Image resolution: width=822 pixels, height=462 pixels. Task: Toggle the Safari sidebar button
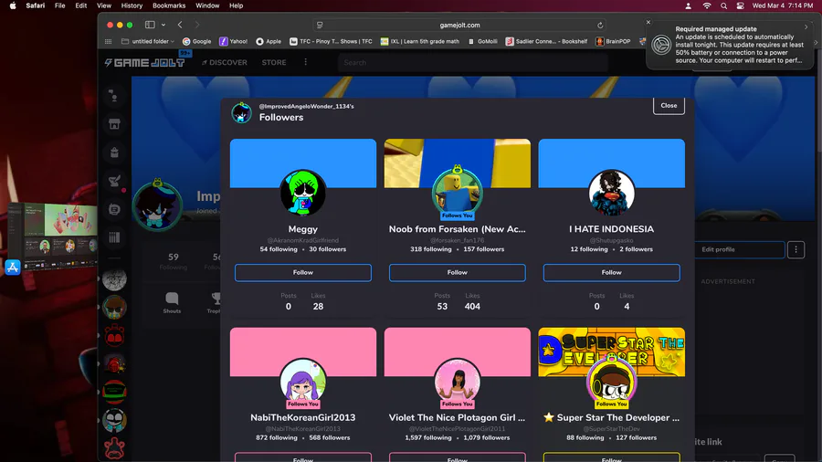click(150, 25)
